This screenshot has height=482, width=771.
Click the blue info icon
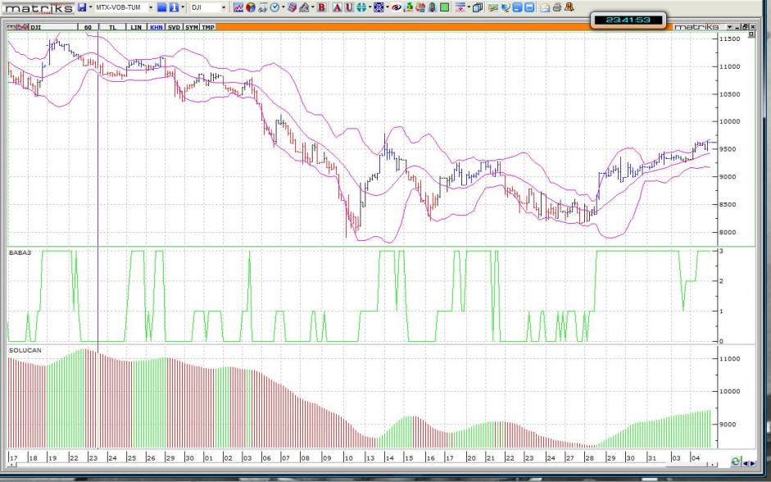point(175,7)
